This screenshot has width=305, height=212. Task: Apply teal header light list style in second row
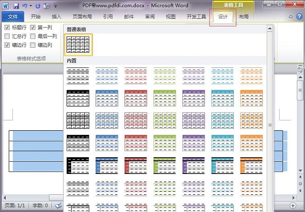(223, 98)
